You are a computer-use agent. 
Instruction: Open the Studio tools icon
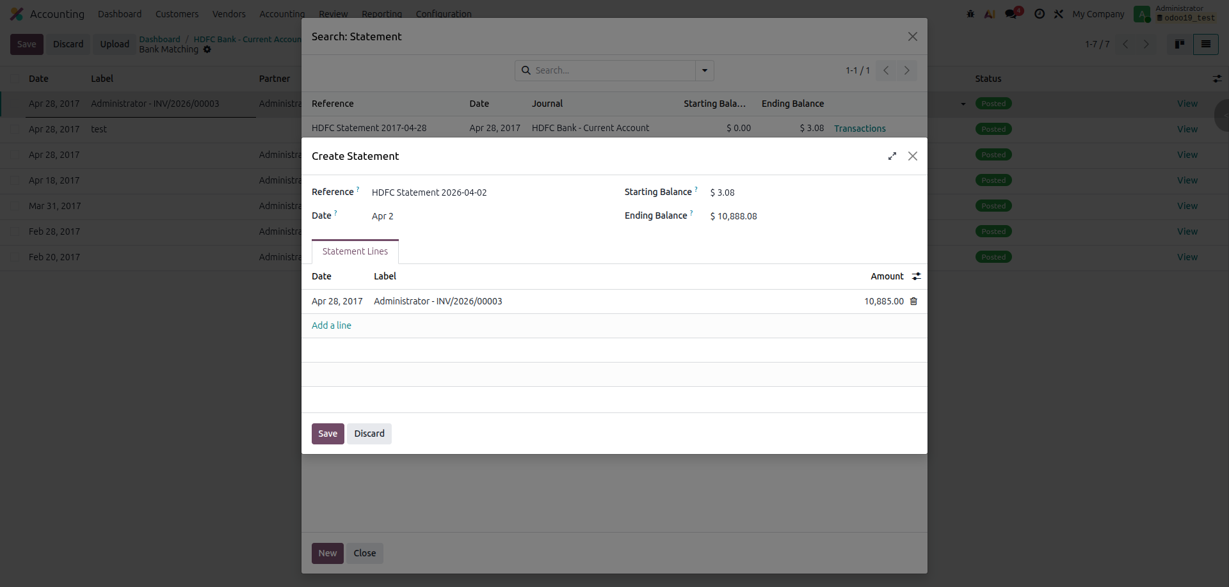tap(1059, 14)
